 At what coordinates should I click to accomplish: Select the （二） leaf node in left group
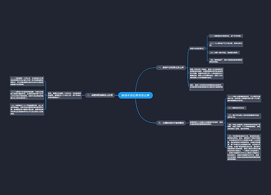27,95
